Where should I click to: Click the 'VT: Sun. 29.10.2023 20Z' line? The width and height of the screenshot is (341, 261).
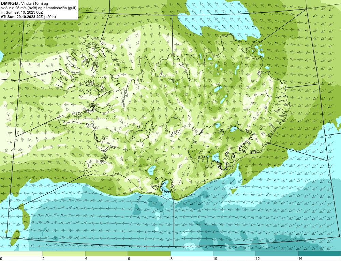(x=22, y=17)
